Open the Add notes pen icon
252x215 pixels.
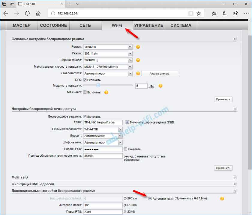tap(224, 13)
